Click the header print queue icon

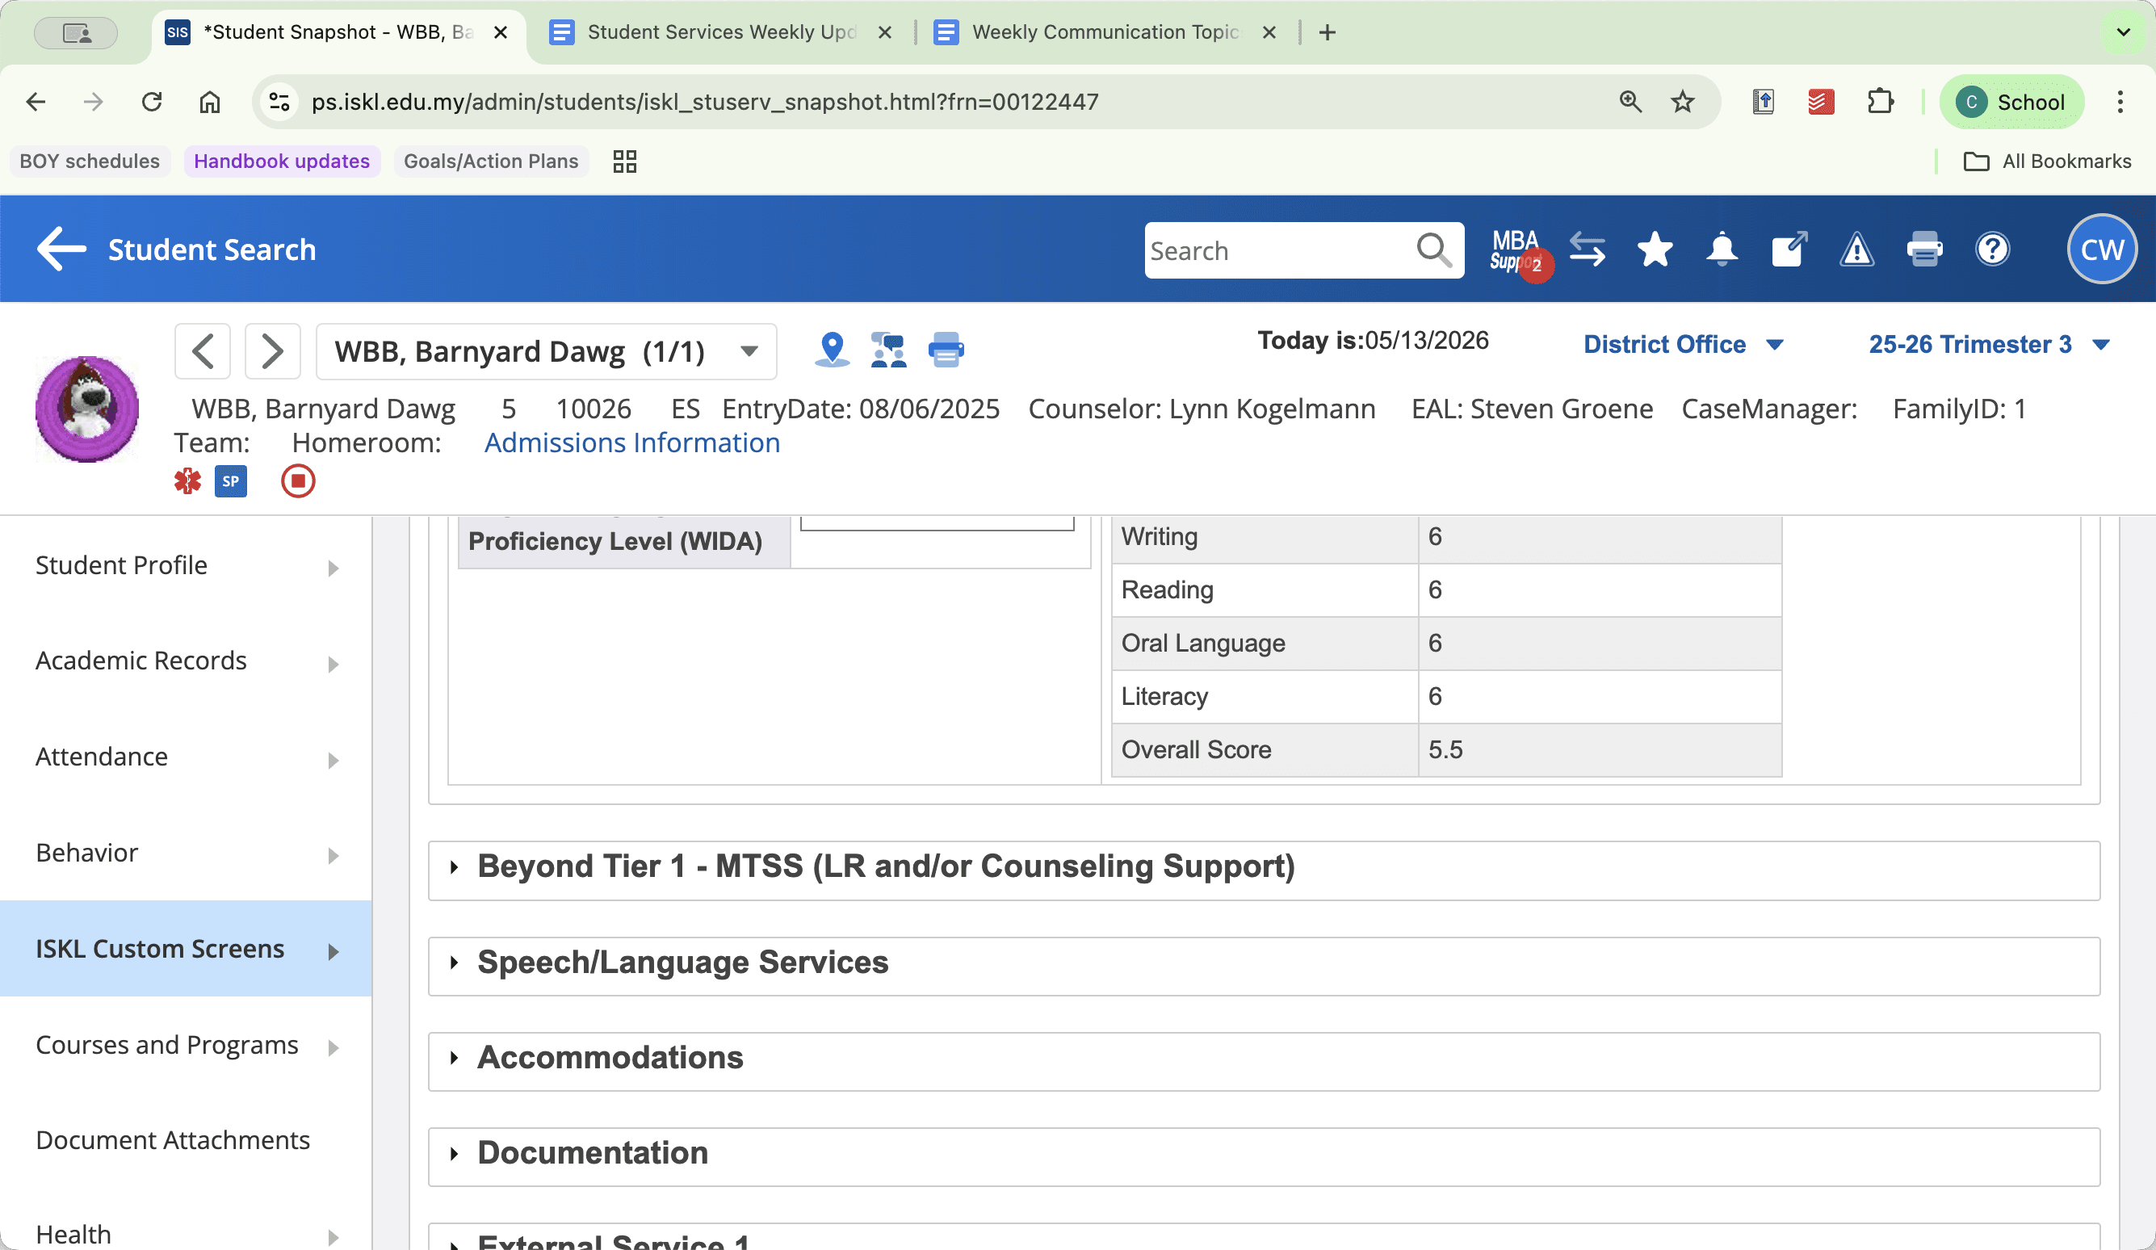tap(1924, 250)
